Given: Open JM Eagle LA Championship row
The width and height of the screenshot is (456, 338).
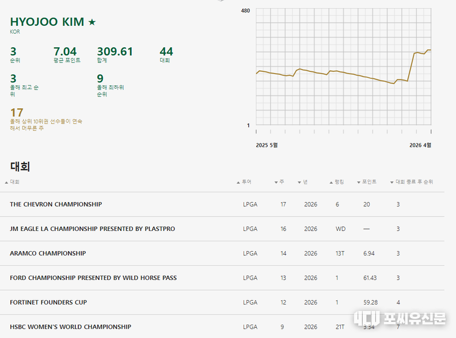Looking at the screenshot, I should 92,229.
